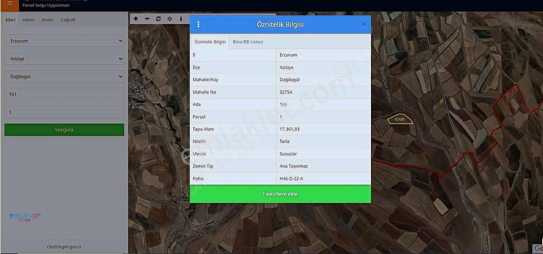
Task: Click the 161/1 parcel label on map
Action: pos(400,119)
